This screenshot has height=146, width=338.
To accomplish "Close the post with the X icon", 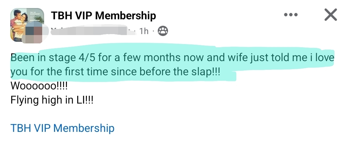I will 330,15.
